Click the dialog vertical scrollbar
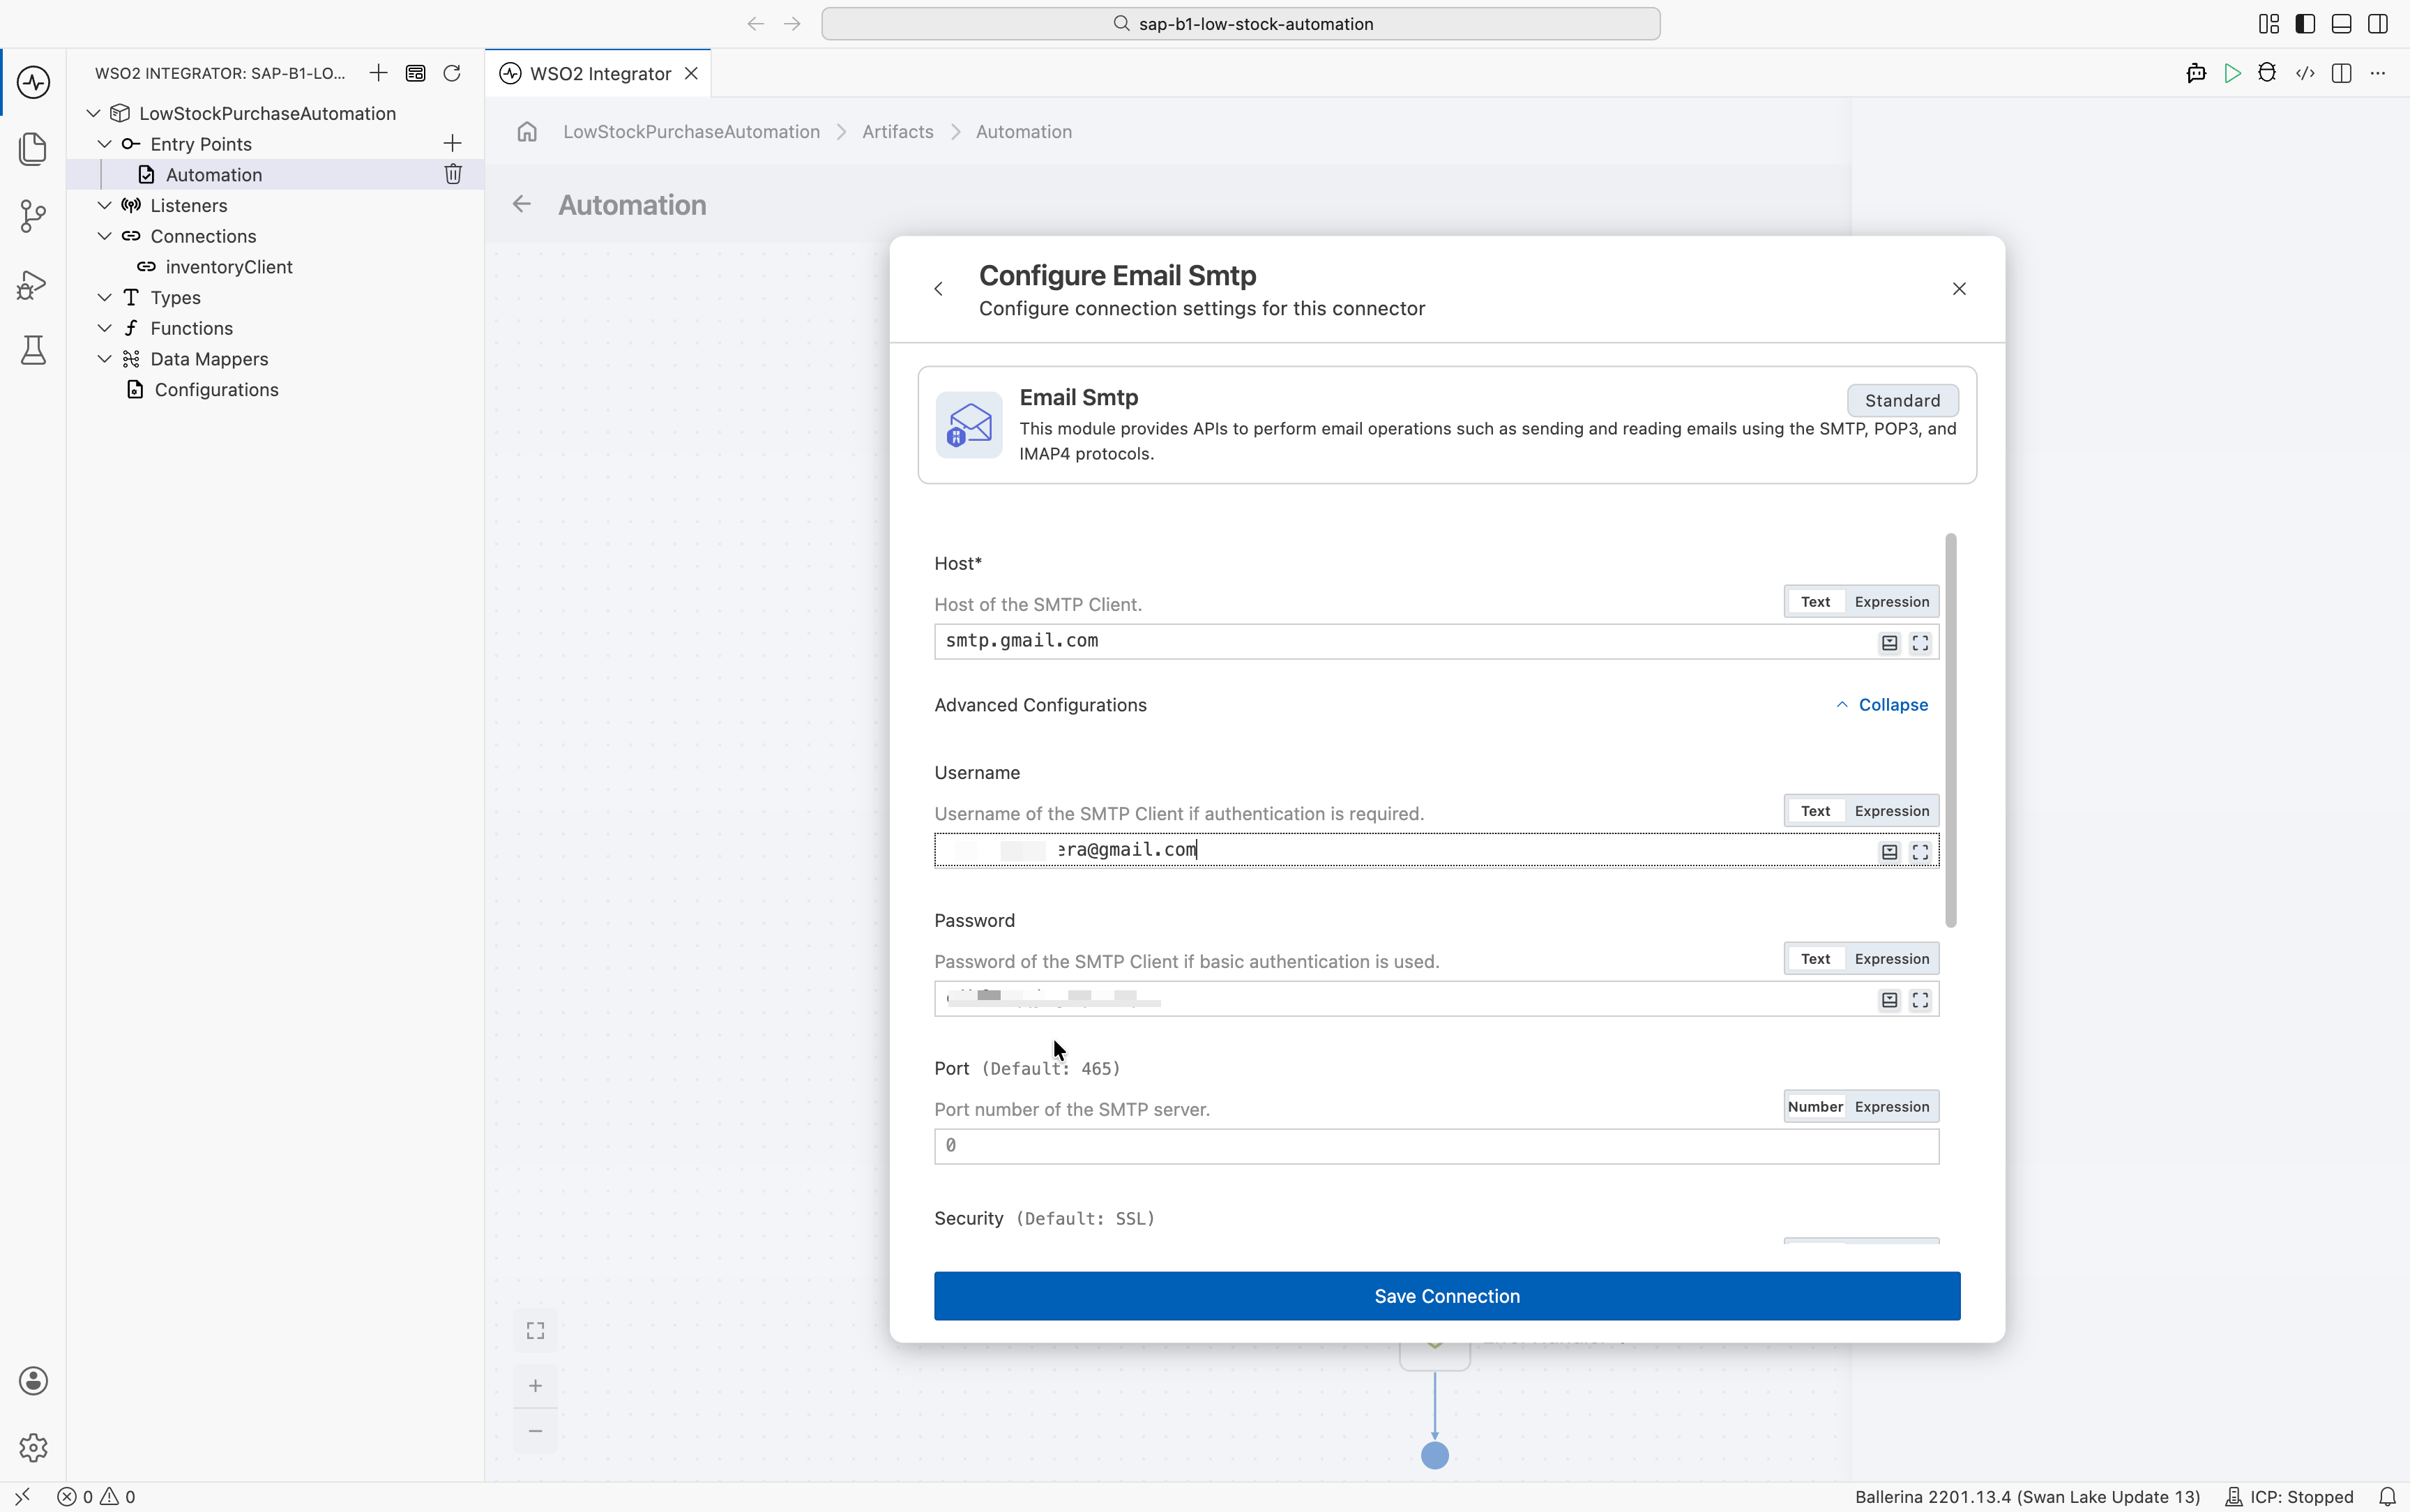Image resolution: width=2410 pixels, height=1512 pixels. point(1950,730)
